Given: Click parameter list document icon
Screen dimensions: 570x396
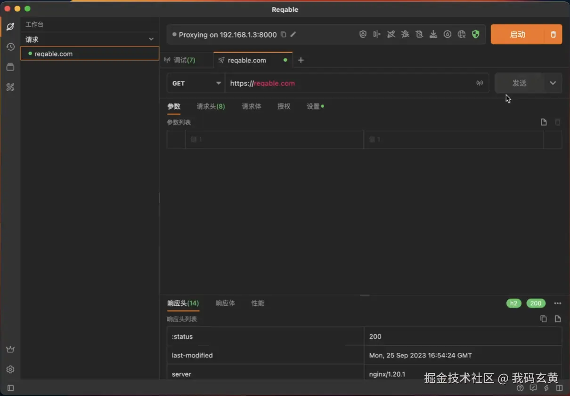Looking at the screenshot, I should [x=544, y=122].
